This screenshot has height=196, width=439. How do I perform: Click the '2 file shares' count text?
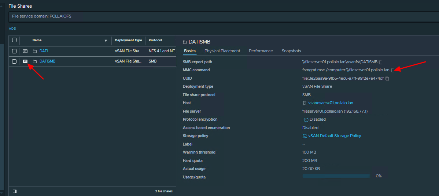(x=164, y=191)
